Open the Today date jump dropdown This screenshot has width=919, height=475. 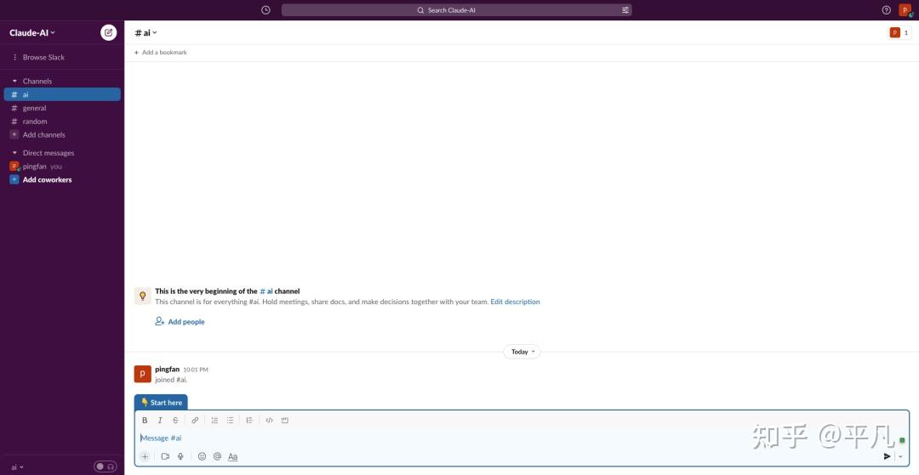click(x=522, y=352)
